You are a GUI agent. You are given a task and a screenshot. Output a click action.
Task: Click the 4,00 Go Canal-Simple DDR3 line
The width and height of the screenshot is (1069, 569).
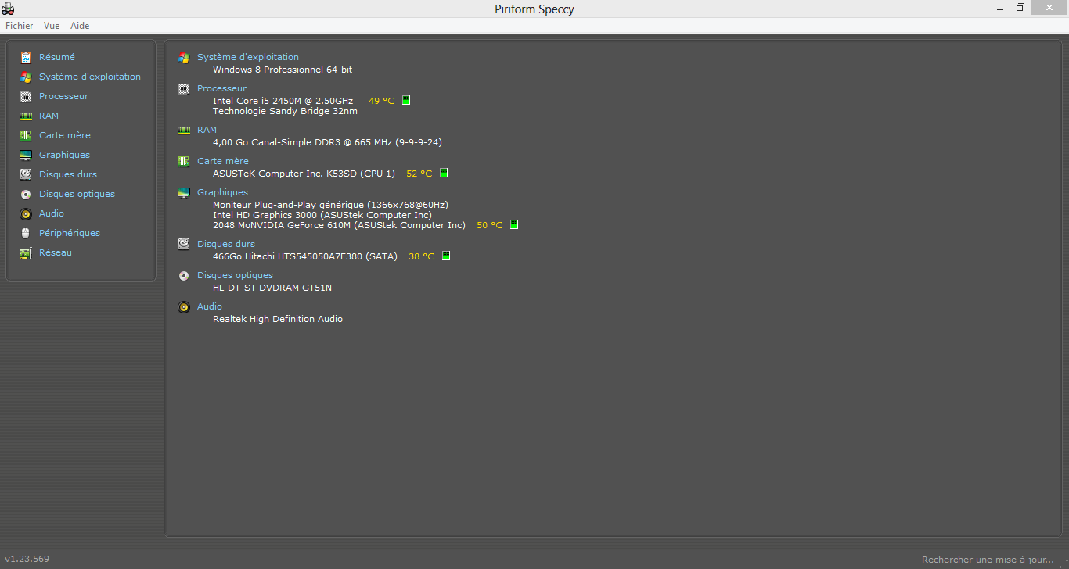coord(327,142)
